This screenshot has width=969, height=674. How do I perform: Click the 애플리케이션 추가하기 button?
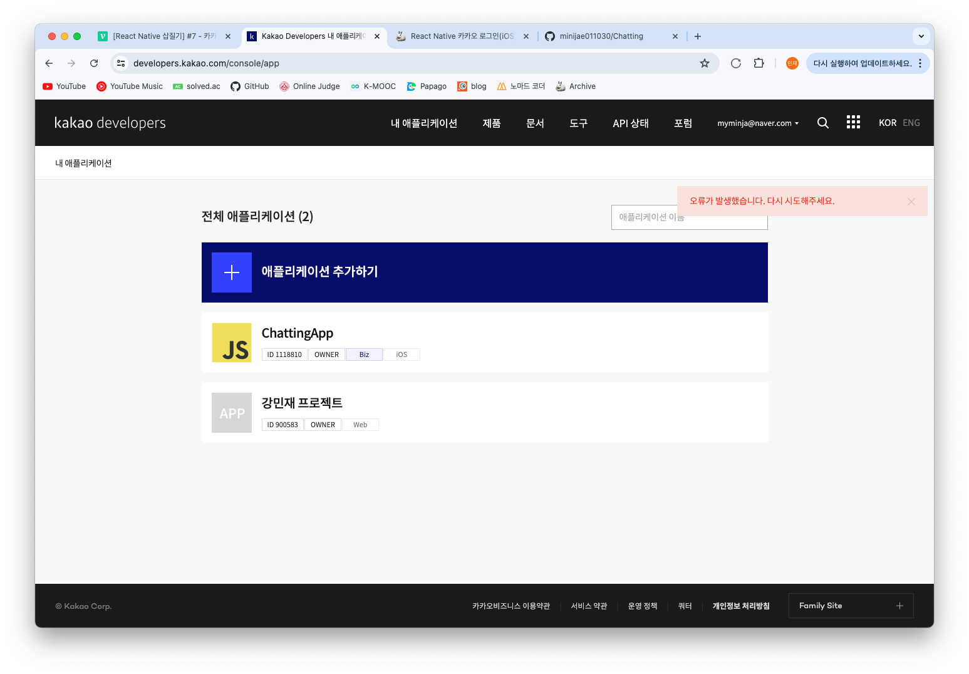click(485, 272)
